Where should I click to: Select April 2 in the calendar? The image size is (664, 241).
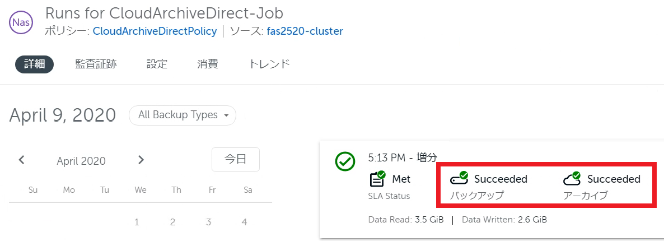coord(173,222)
